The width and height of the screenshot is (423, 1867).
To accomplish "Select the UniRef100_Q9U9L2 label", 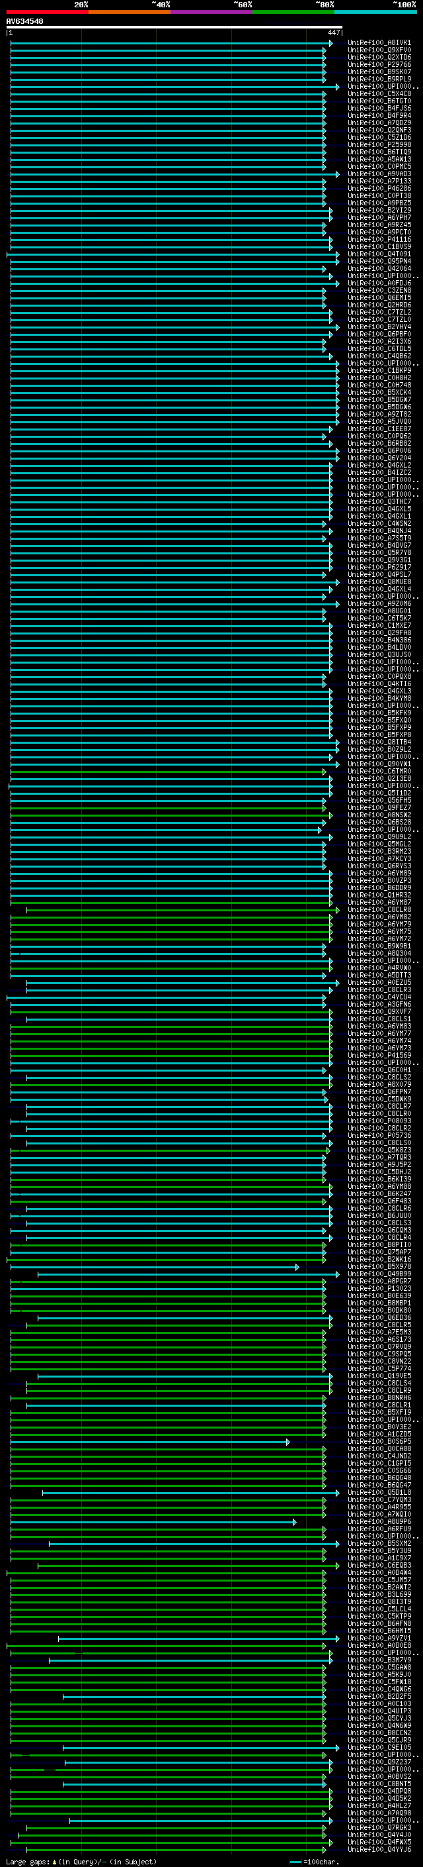I will pos(379,836).
